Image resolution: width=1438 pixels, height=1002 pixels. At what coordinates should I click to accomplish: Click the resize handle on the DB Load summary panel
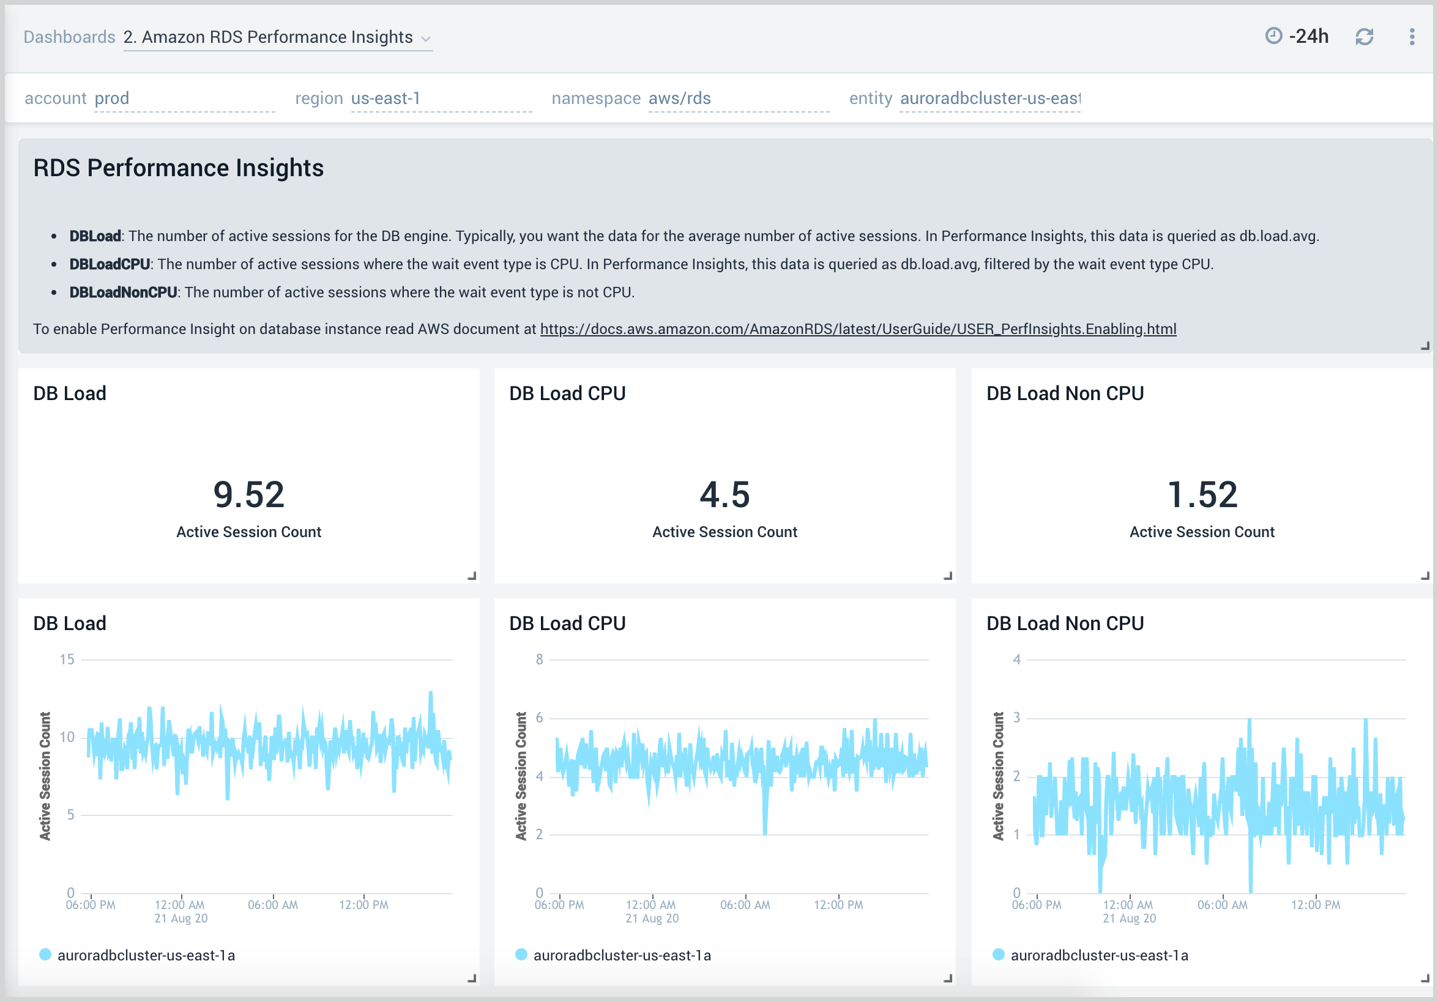click(x=473, y=575)
